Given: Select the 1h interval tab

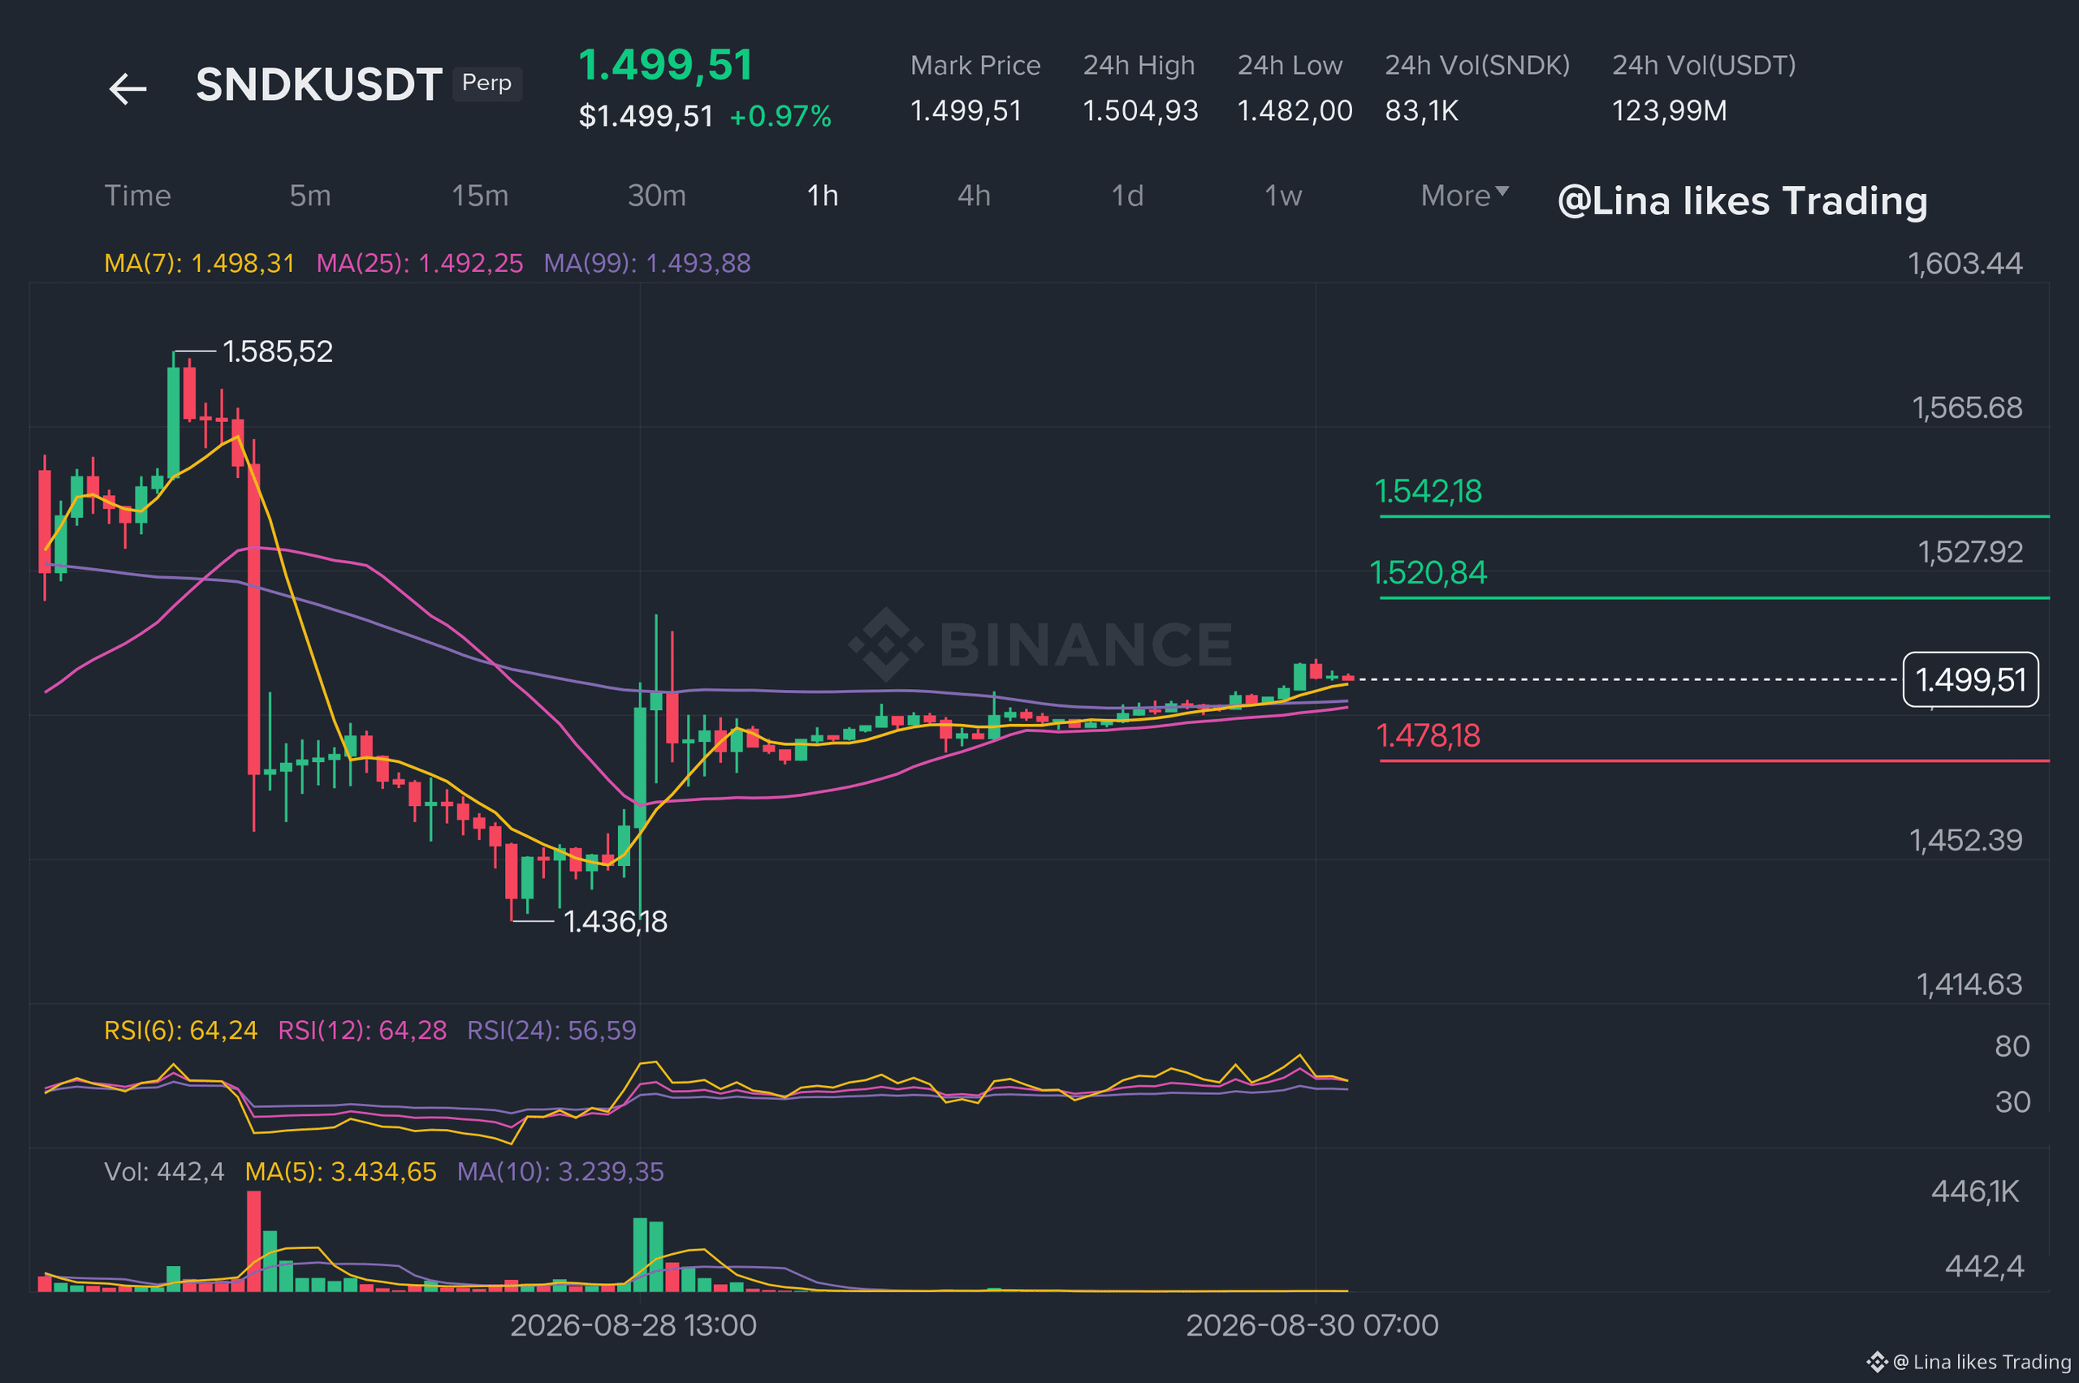Looking at the screenshot, I should click(823, 195).
